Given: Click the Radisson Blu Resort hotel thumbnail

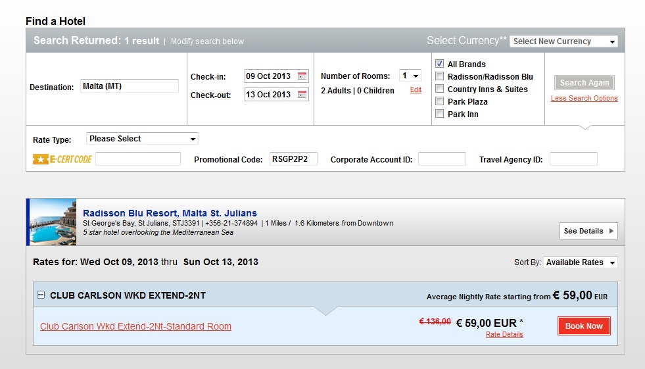Looking at the screenshot, I should pos(52,222).
